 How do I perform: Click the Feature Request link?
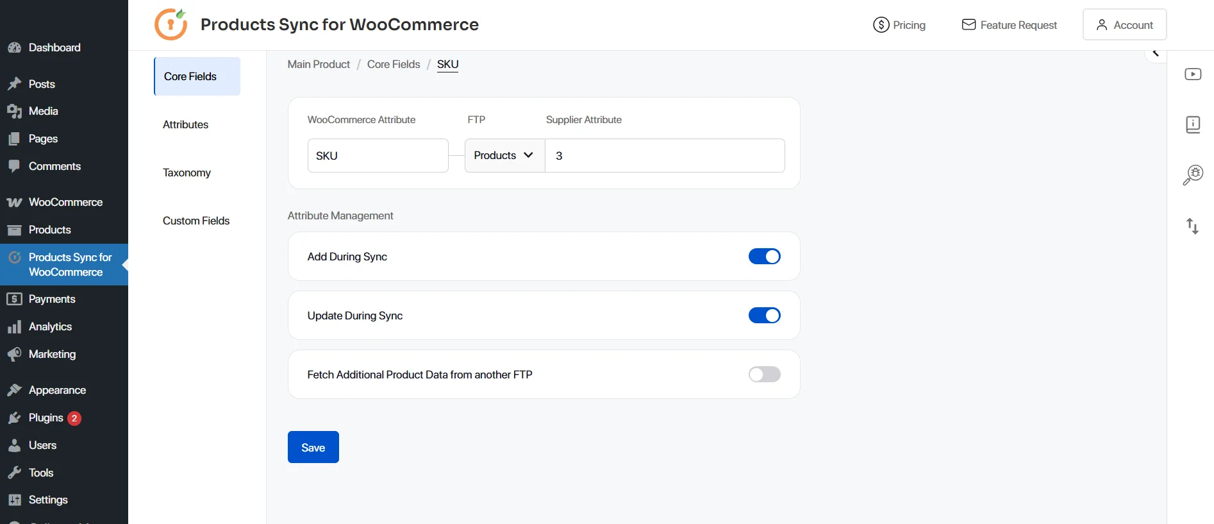tap(1010, 25)
